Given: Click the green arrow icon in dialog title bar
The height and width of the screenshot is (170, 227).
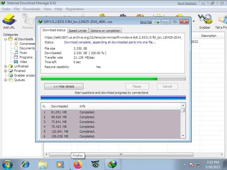Looking at the screenshot, I should click(x=157, y=22).
